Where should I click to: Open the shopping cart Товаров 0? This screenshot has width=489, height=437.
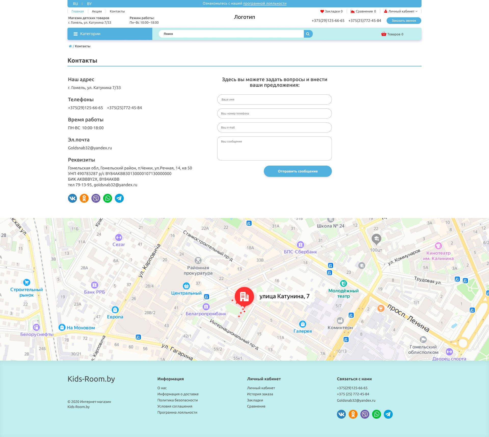point(392,34)
